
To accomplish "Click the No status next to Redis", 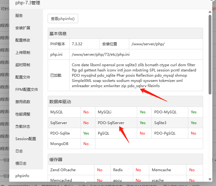I will 138,170.
